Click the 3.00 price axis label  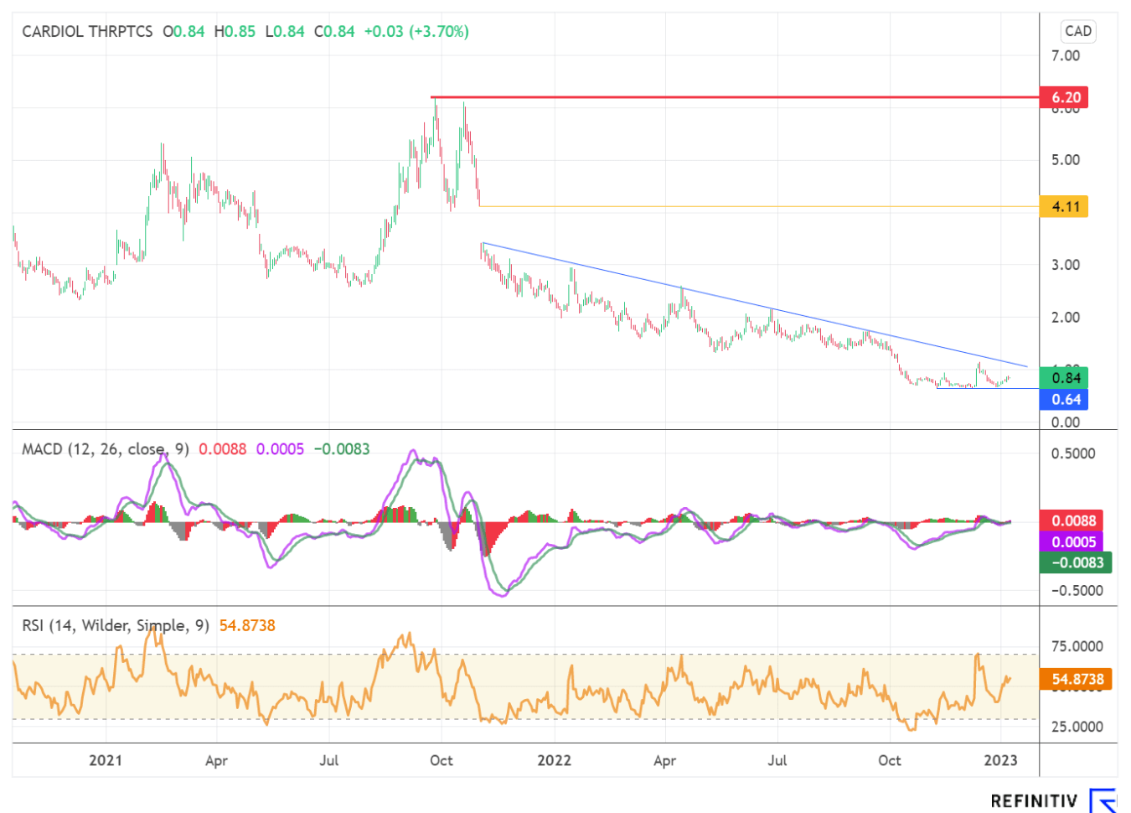click(x=1066, y=265)
